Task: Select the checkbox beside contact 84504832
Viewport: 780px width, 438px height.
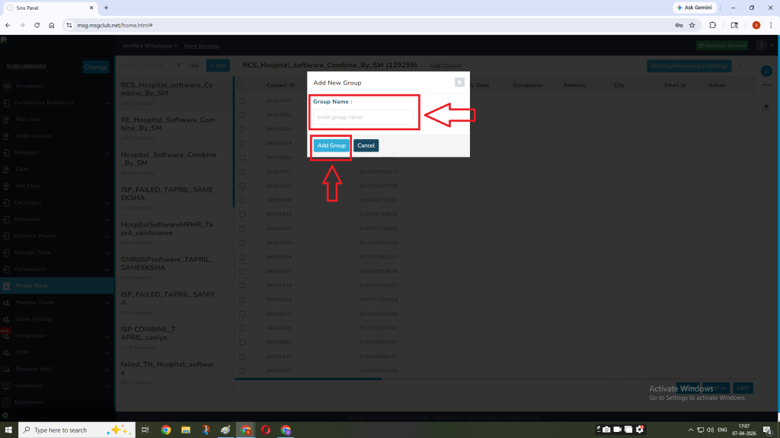Action: coord(242,115)
